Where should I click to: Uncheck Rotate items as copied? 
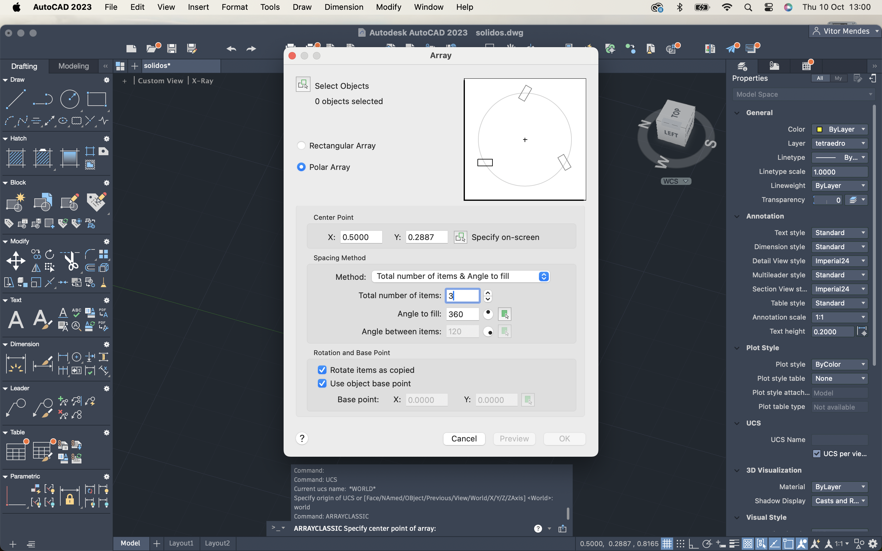[x=322, y=370]
